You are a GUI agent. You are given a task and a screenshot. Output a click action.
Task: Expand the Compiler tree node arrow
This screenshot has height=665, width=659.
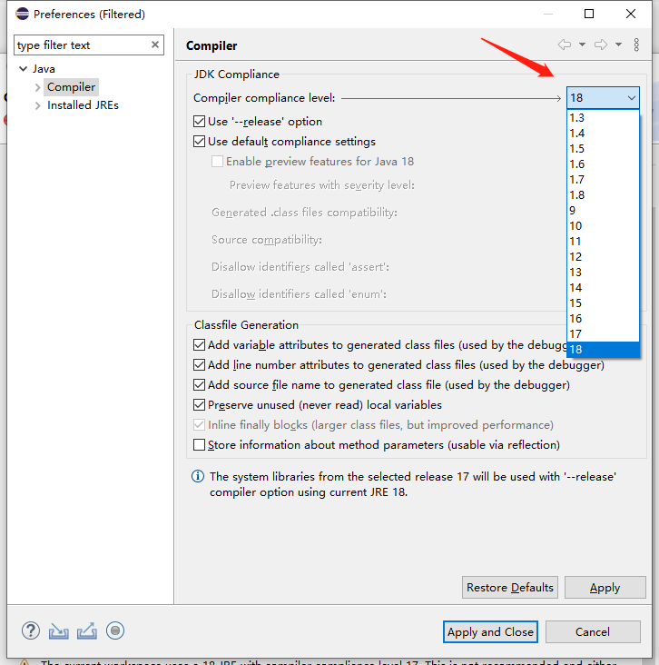(37, 87)
